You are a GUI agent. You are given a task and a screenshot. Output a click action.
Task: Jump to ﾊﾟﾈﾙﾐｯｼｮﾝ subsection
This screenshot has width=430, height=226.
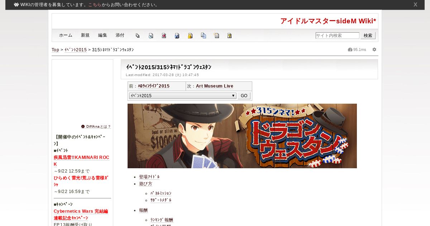pyautogui.click(x=161, y=193)
